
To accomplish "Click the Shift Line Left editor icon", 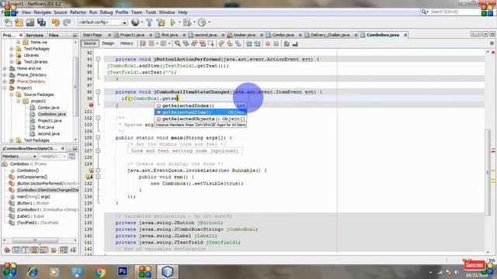I will click(248, 43).
